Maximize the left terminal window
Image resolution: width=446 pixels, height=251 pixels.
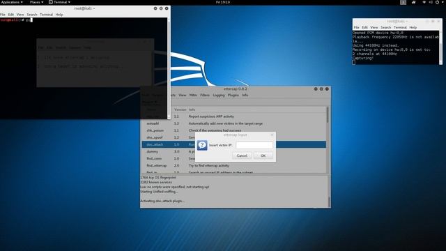click(x=161, y=8)
